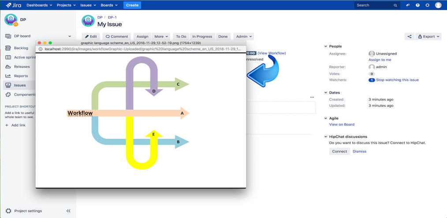447x218 pixels.
Task: Collapse sidebar with double chevron icon
Action: 68,211
